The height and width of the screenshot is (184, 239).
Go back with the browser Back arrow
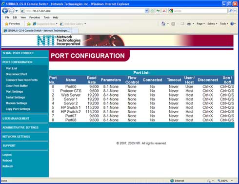coord(5,11)
